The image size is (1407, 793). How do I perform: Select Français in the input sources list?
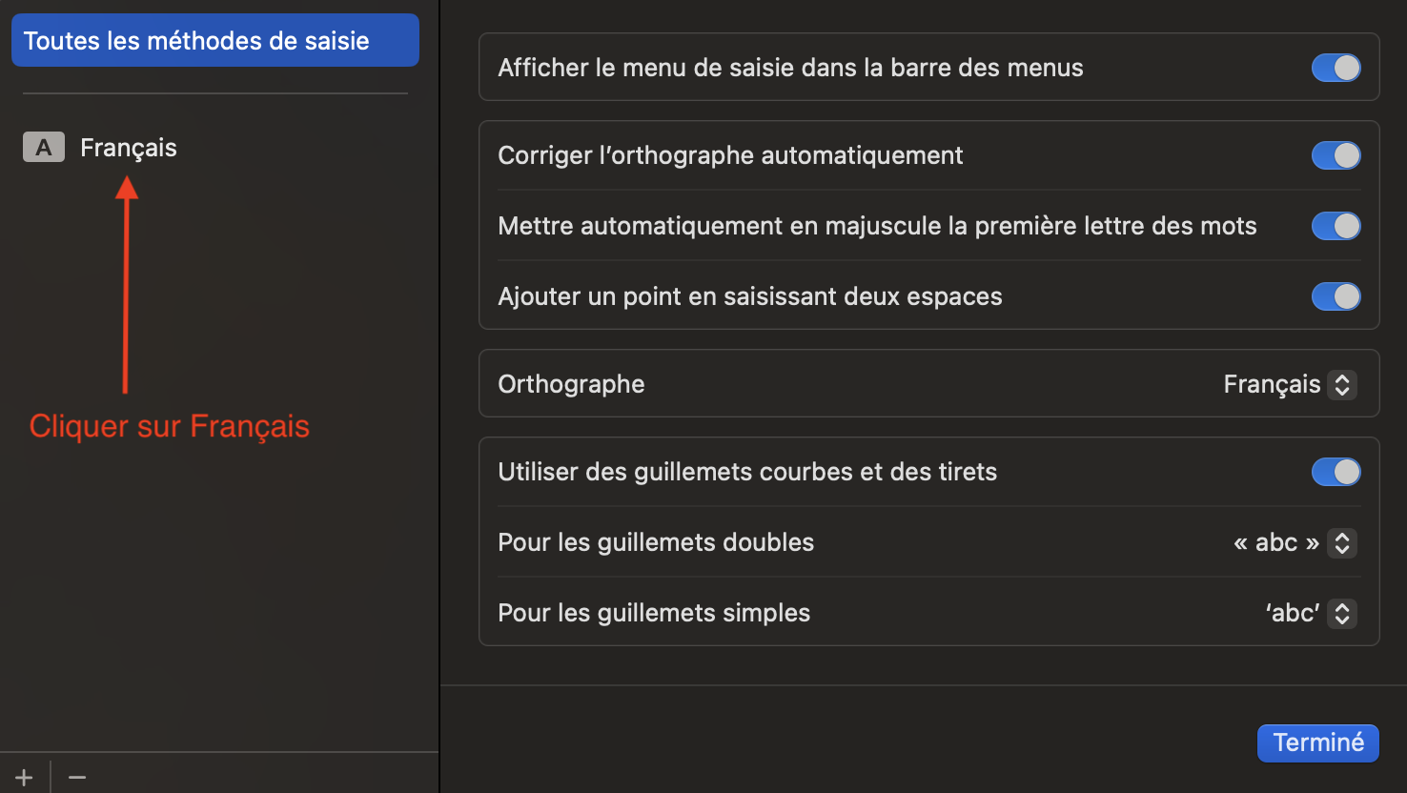pyautogui.click(x=129, y=148)
